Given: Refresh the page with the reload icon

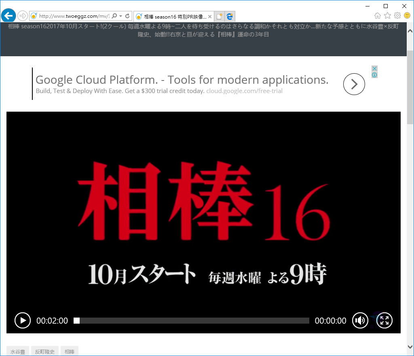Looking at the screenshot, I should [127, 16].
